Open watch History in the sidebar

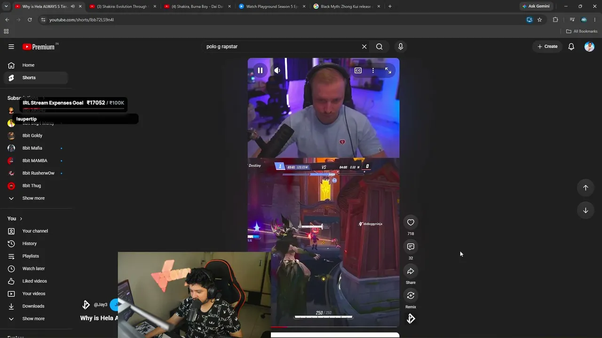[36, 244]
